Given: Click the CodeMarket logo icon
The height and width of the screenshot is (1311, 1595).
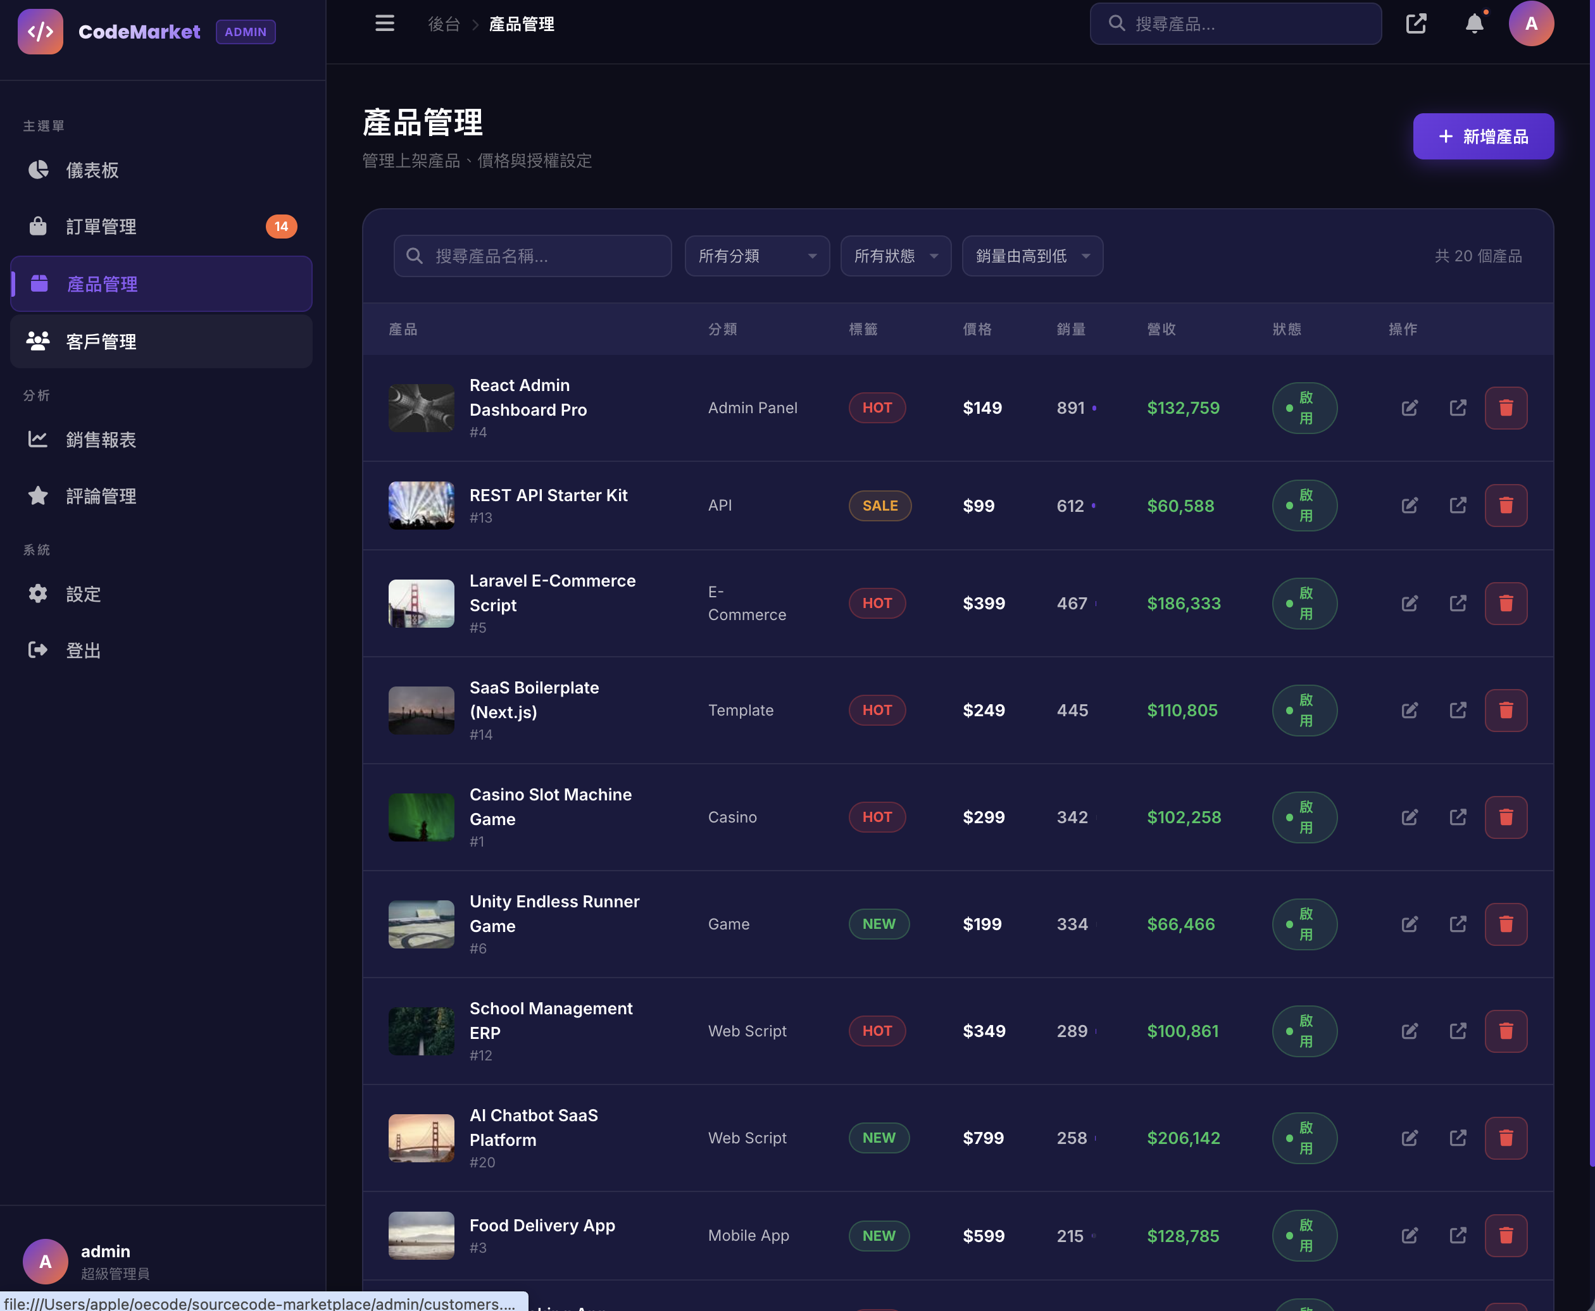Looking at the screenshot, I should click(x=40, y=31).
